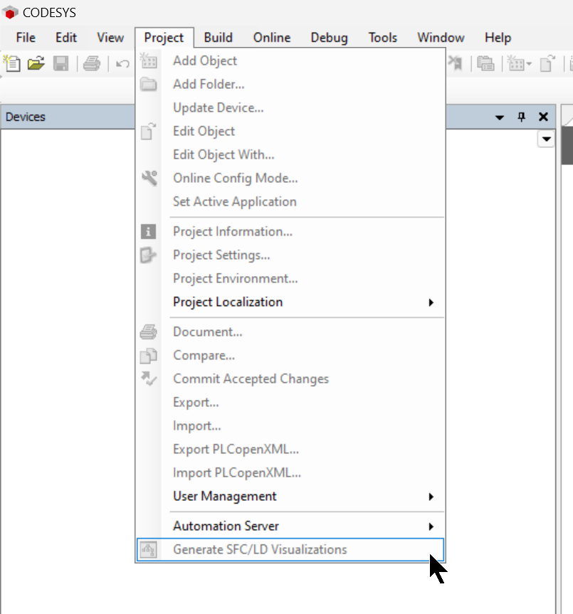Choose Document... menu entry
The width and height of the screenshot is (573, 614).
(290, 332)
